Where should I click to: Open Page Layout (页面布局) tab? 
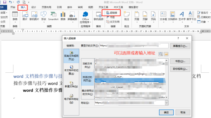pos(46,7)
